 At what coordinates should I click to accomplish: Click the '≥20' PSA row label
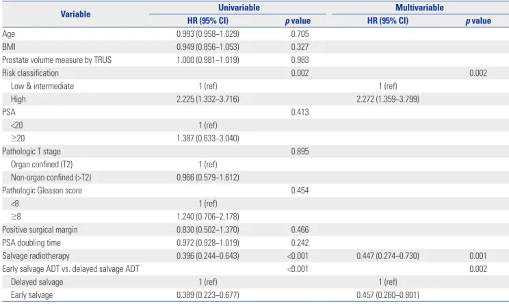(18, 139)
